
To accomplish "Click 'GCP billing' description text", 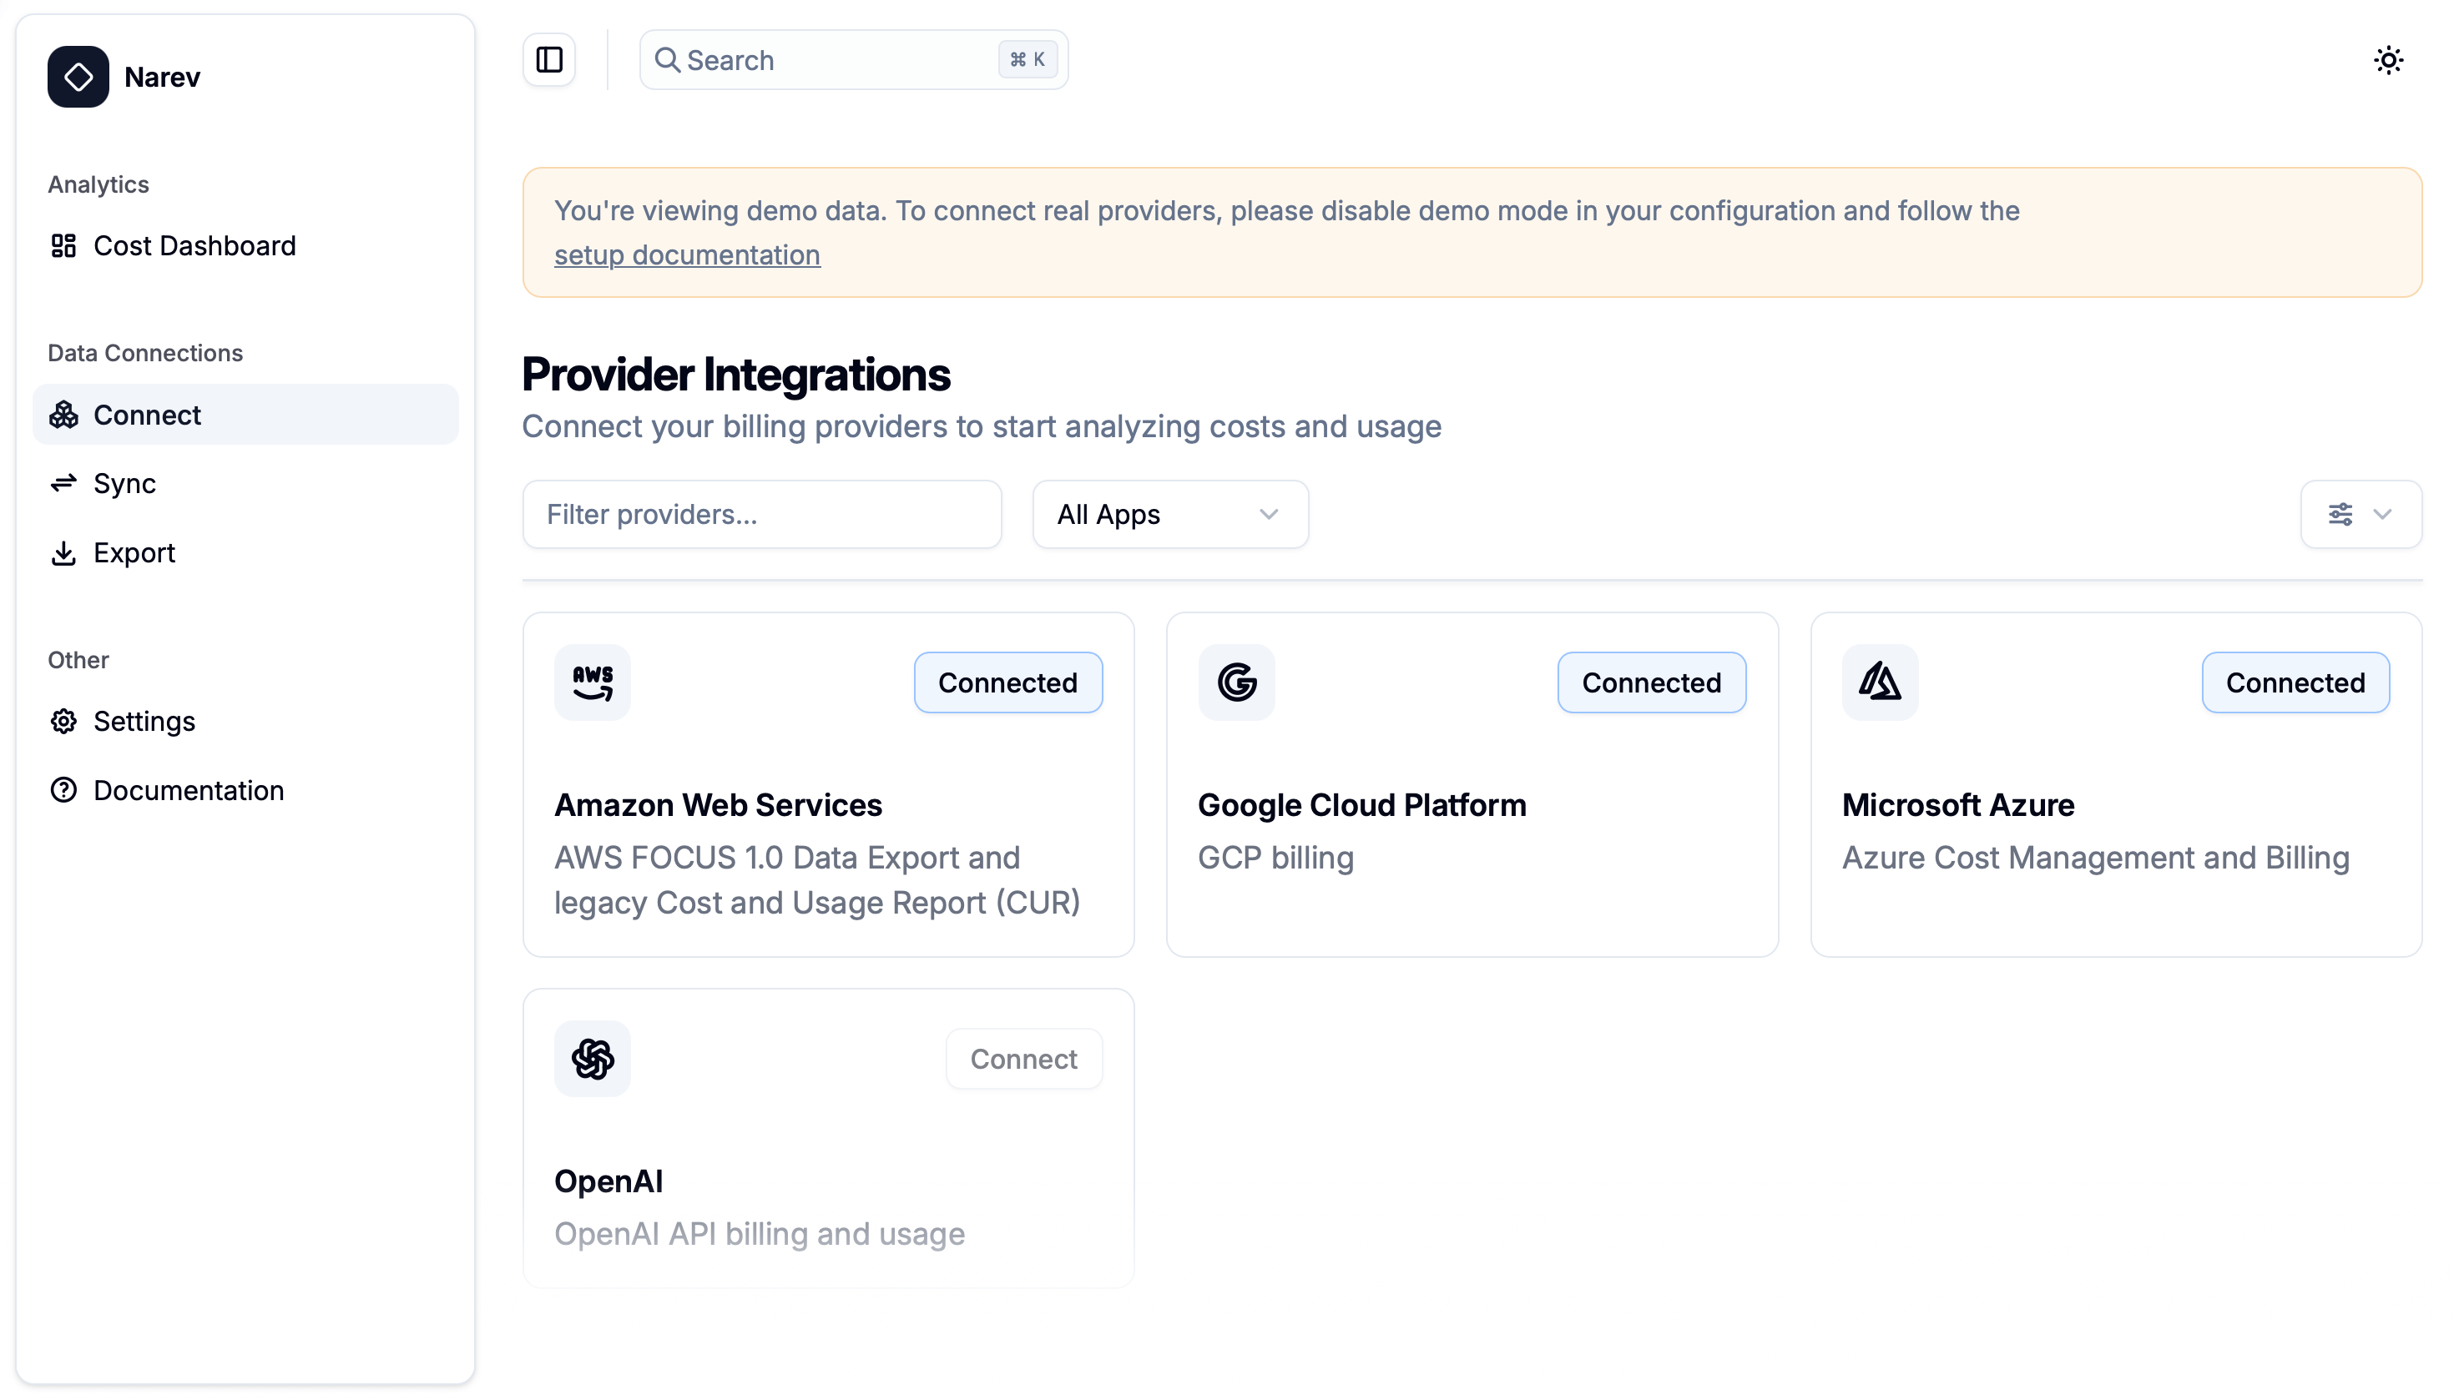I will 1275,858.
